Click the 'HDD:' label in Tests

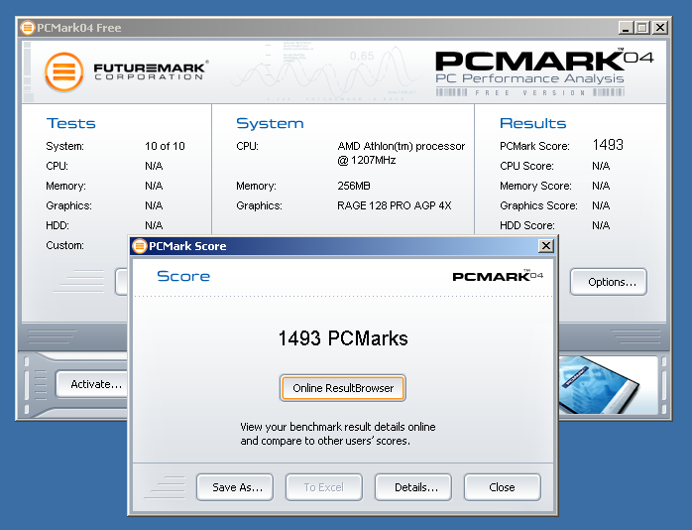tap(58, 225)
